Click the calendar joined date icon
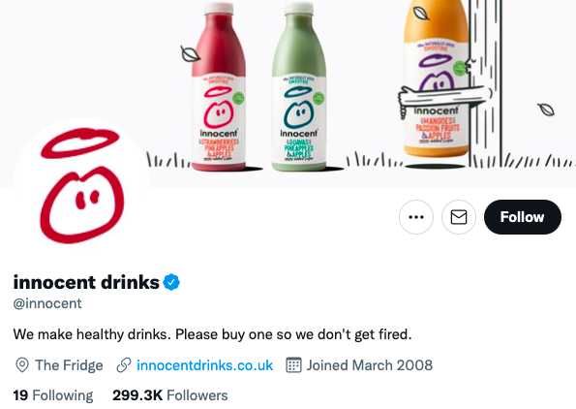 [x=293, y=365]
